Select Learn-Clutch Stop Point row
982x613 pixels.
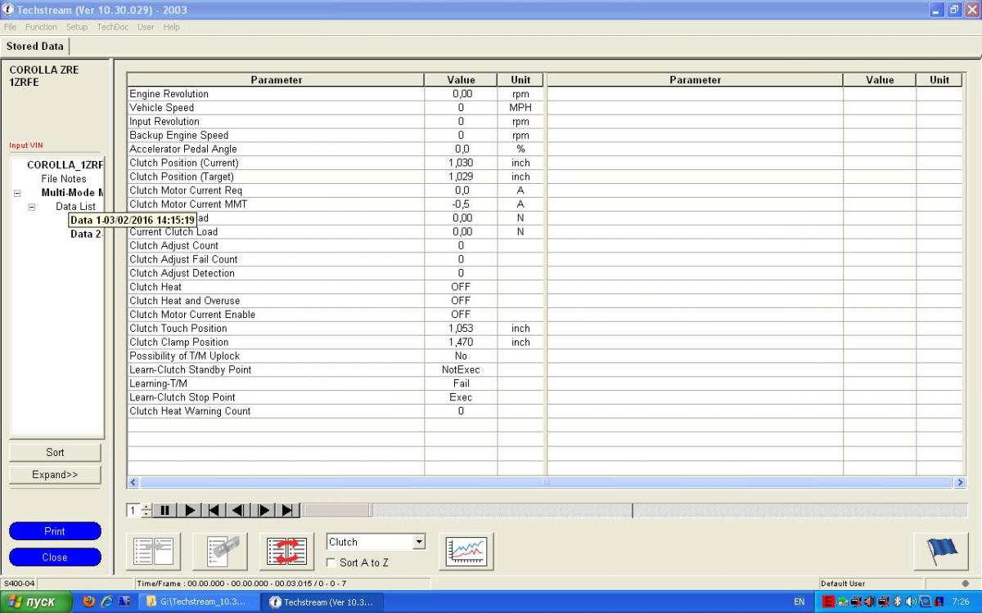[x=336, y=397]
